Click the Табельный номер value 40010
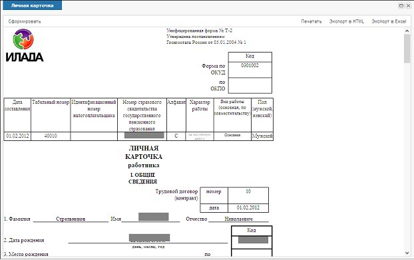 [x=51, y=136]
